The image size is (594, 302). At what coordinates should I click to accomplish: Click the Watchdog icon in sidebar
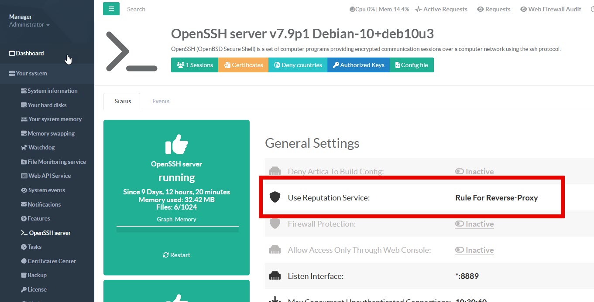(24, 148)
